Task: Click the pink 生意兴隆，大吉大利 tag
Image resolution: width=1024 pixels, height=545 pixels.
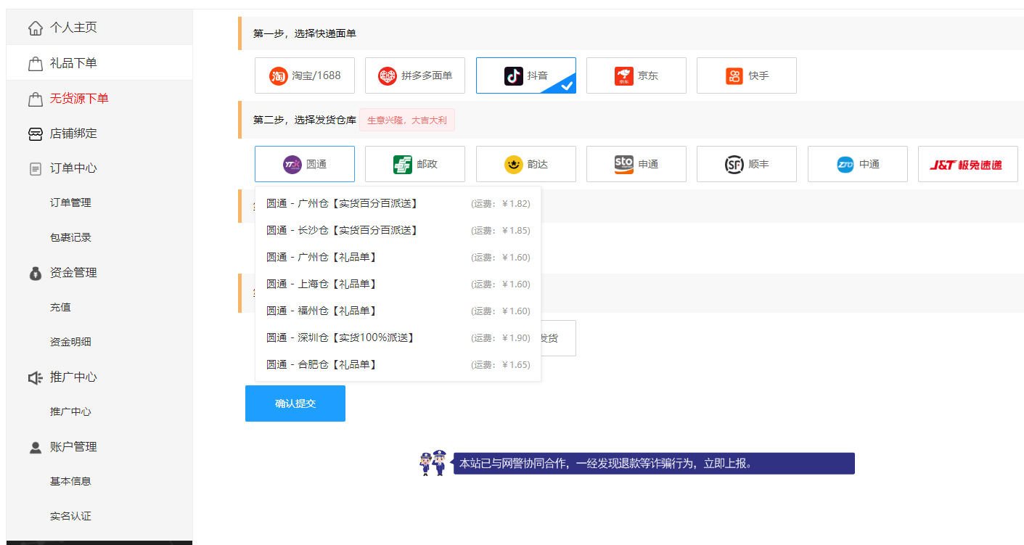Action: (407, 120)
